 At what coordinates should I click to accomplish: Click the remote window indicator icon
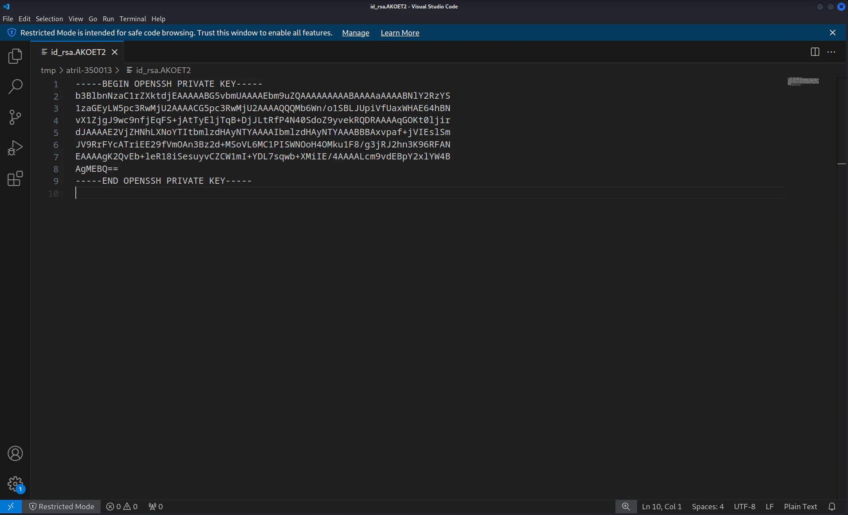tap(11, 507)
